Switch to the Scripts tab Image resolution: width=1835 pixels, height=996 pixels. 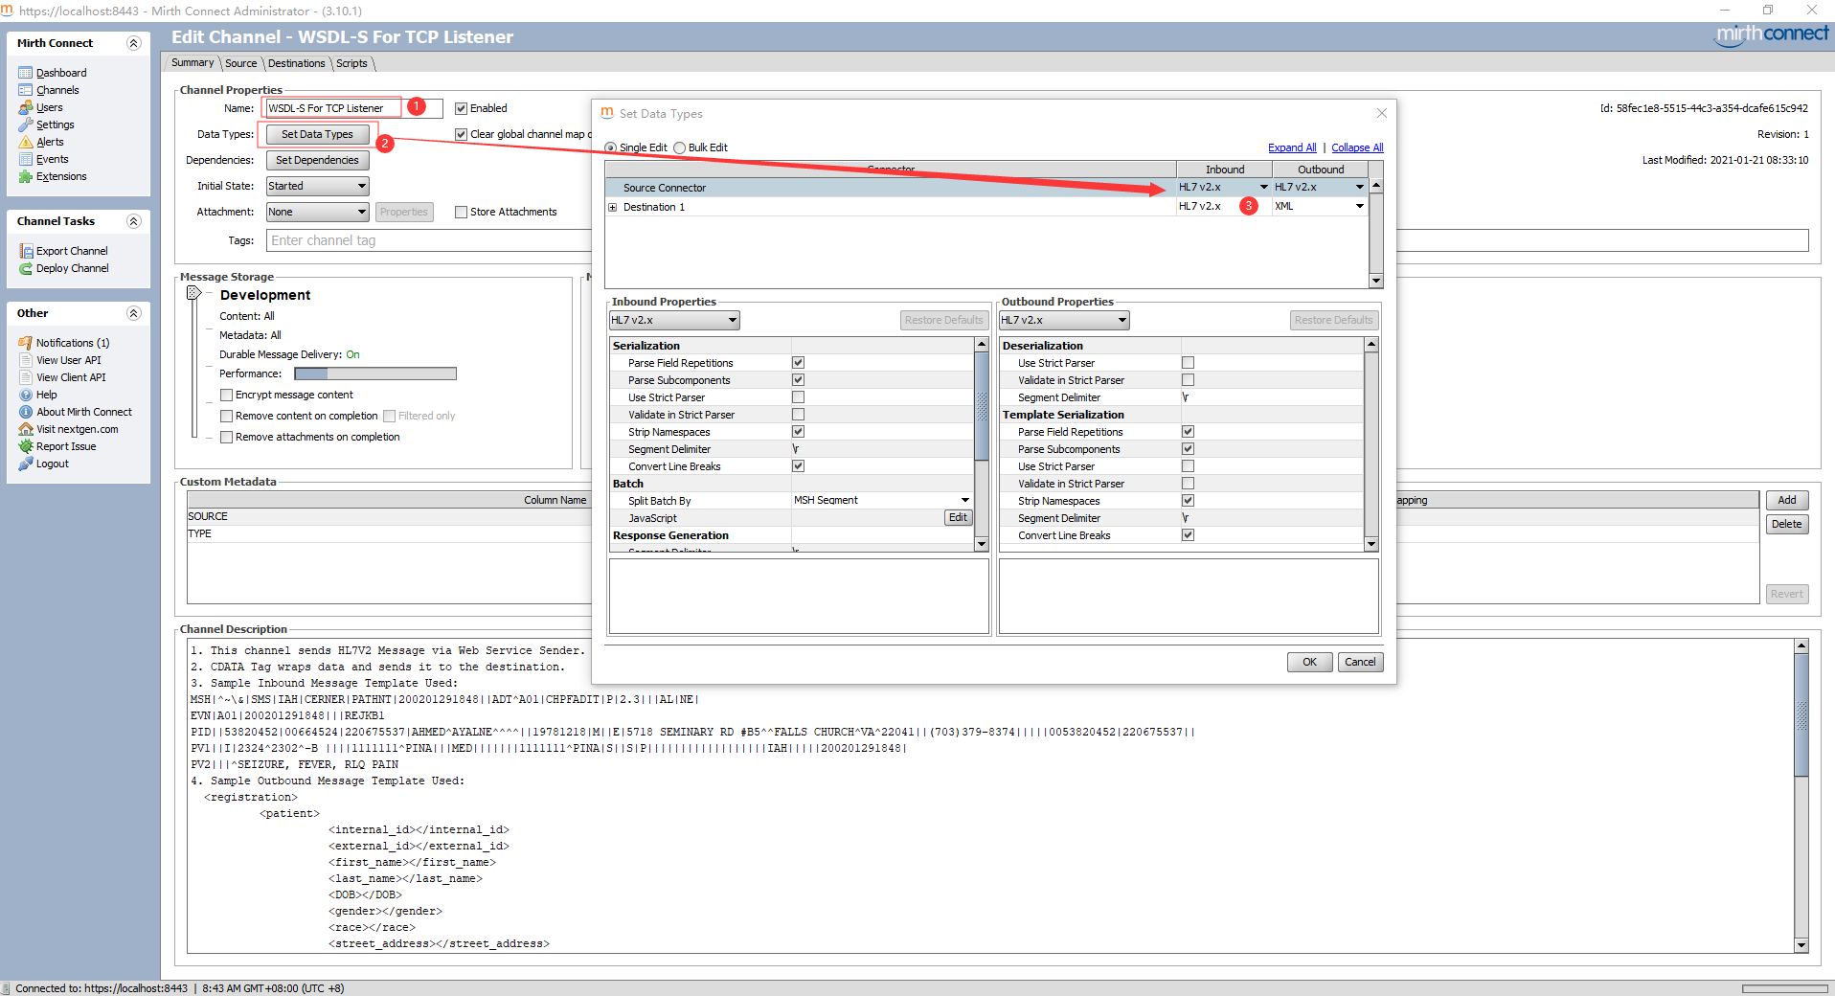pos(351,63)
